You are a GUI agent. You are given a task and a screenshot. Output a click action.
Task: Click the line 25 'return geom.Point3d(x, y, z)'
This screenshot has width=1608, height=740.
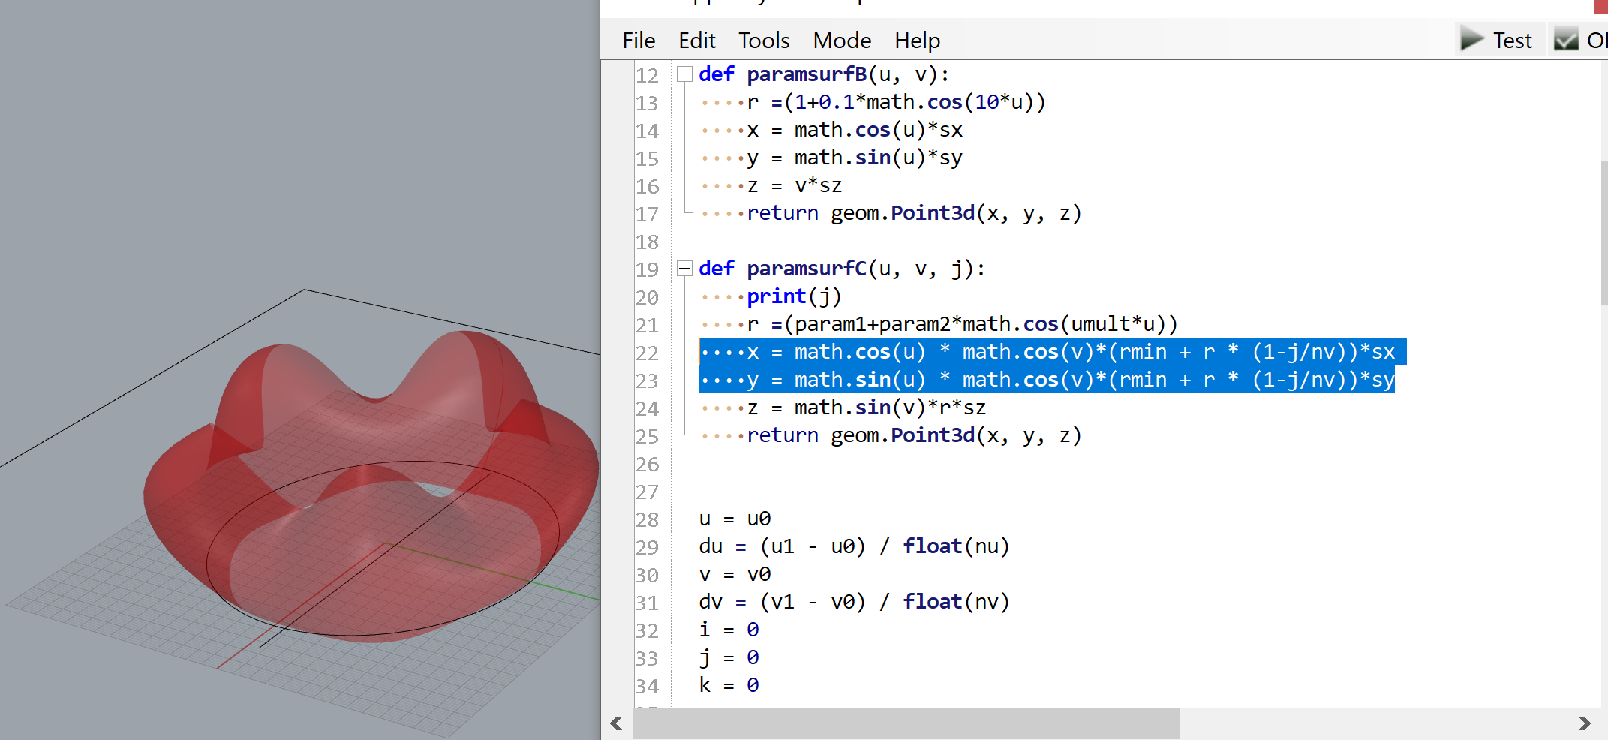click(x=914, y=435)
